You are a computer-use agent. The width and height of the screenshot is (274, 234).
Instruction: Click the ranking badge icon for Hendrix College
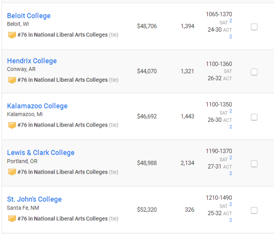point(12,80)
